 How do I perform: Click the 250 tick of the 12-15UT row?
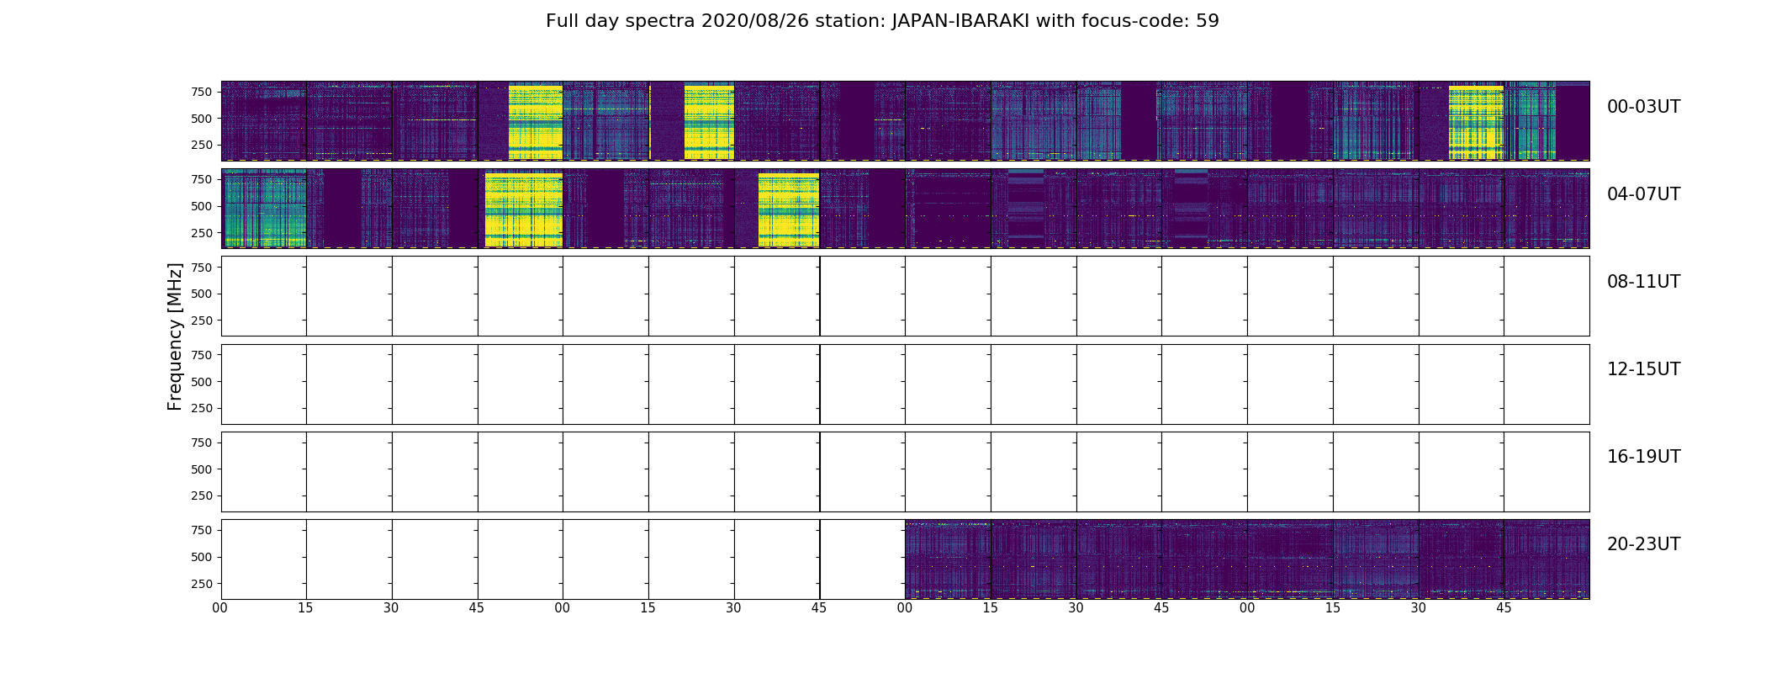(x=202, y=408)
